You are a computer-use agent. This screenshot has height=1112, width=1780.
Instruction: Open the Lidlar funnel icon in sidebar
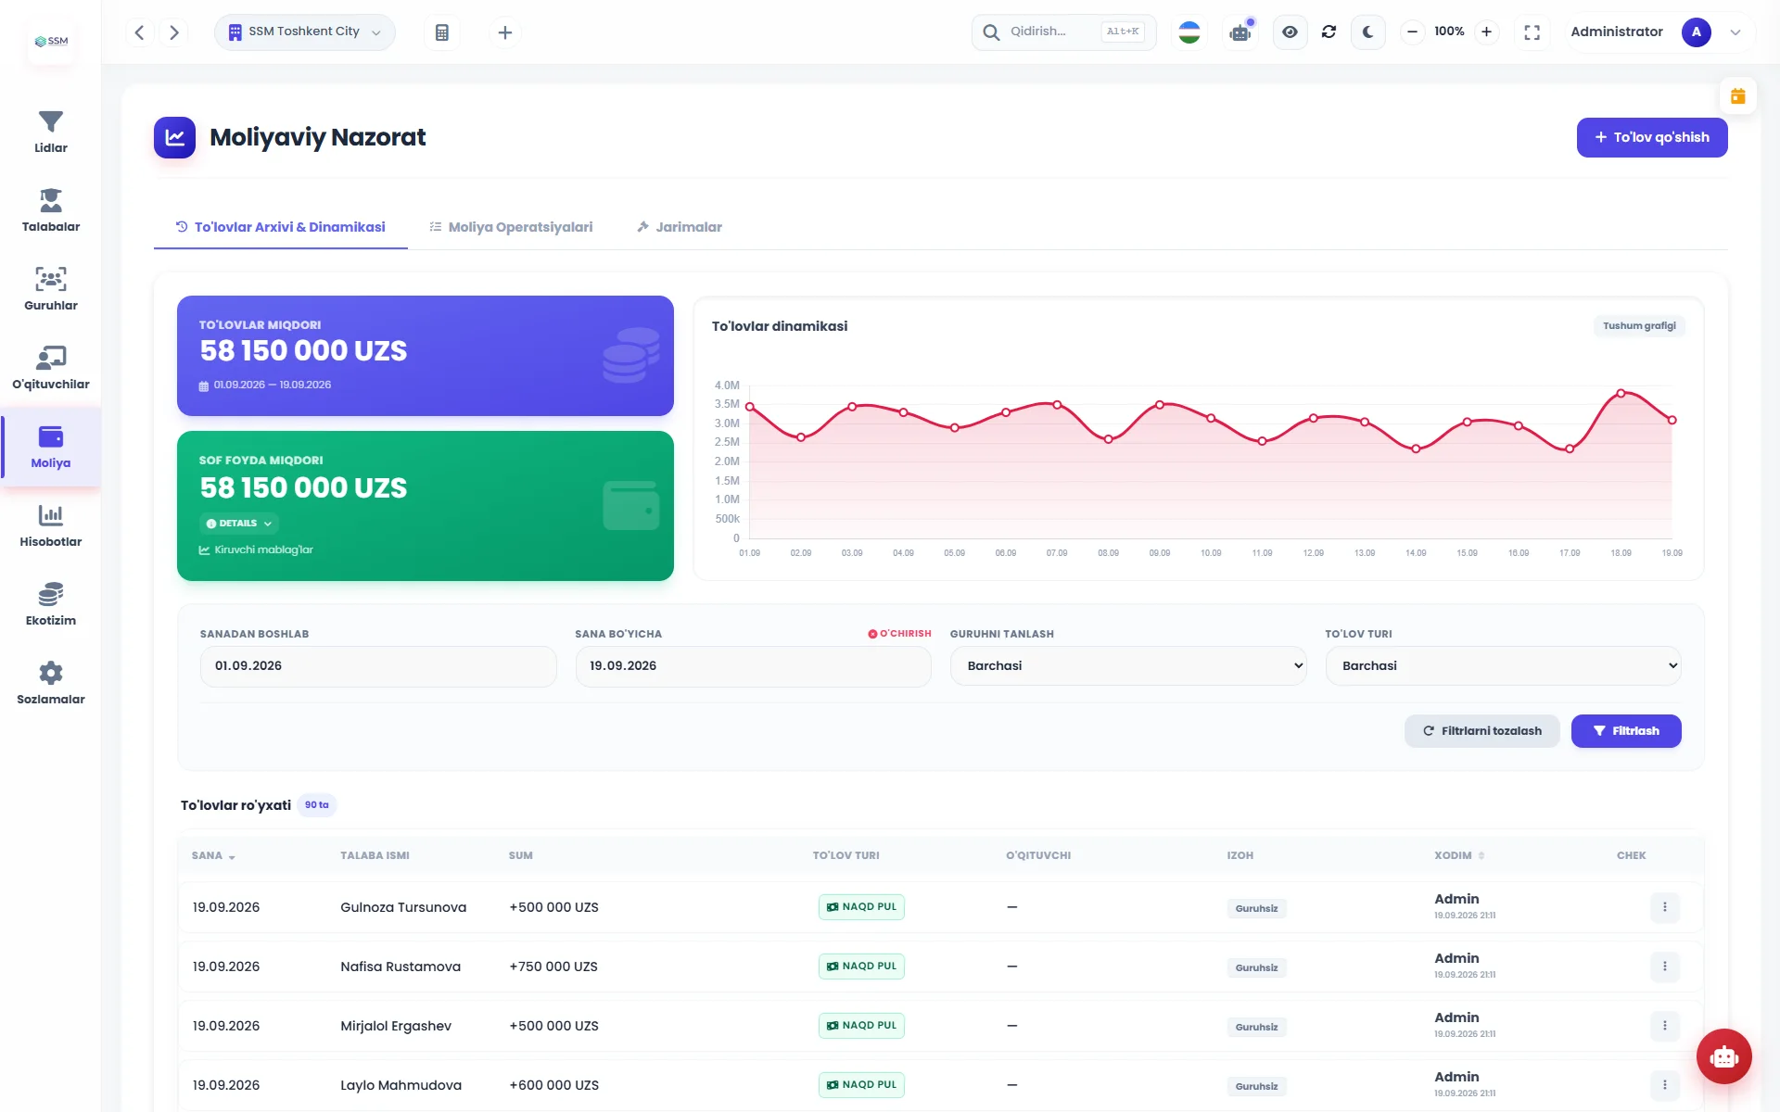(x=50, y=122)
